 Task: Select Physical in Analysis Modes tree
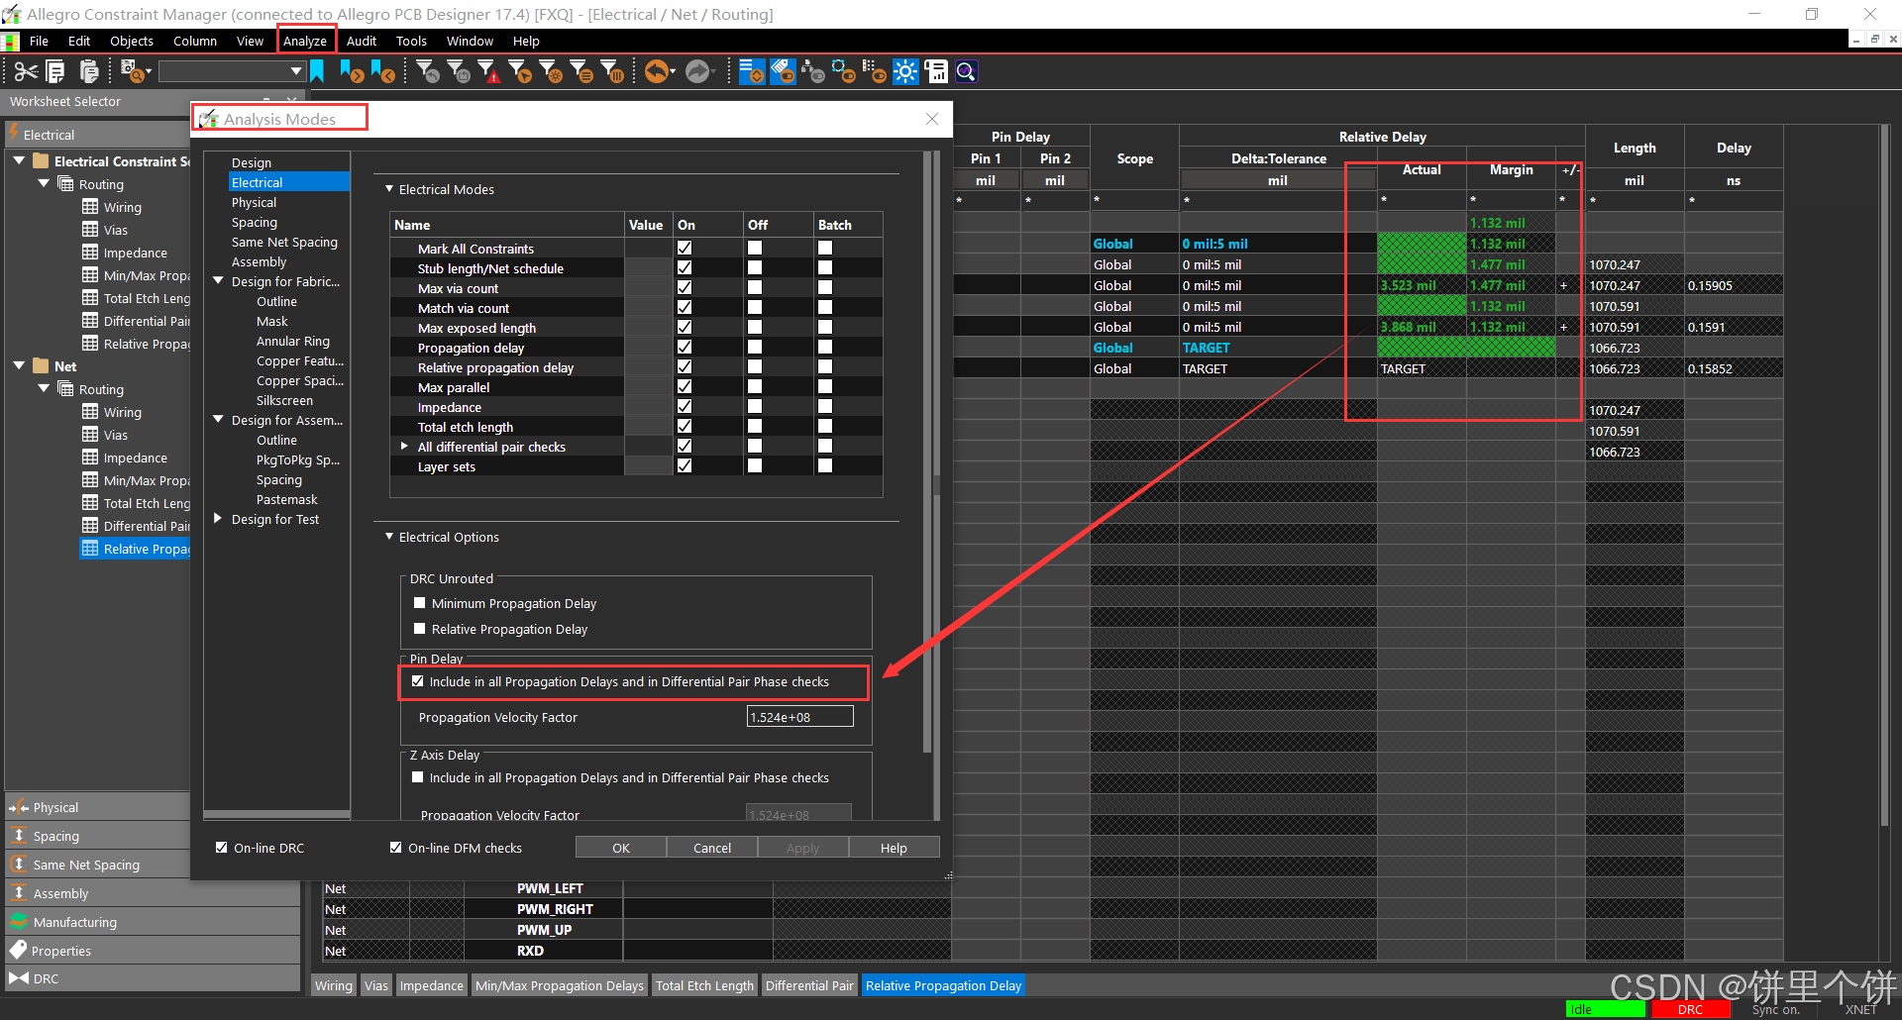pyautogui.click(x=254, y=202)
